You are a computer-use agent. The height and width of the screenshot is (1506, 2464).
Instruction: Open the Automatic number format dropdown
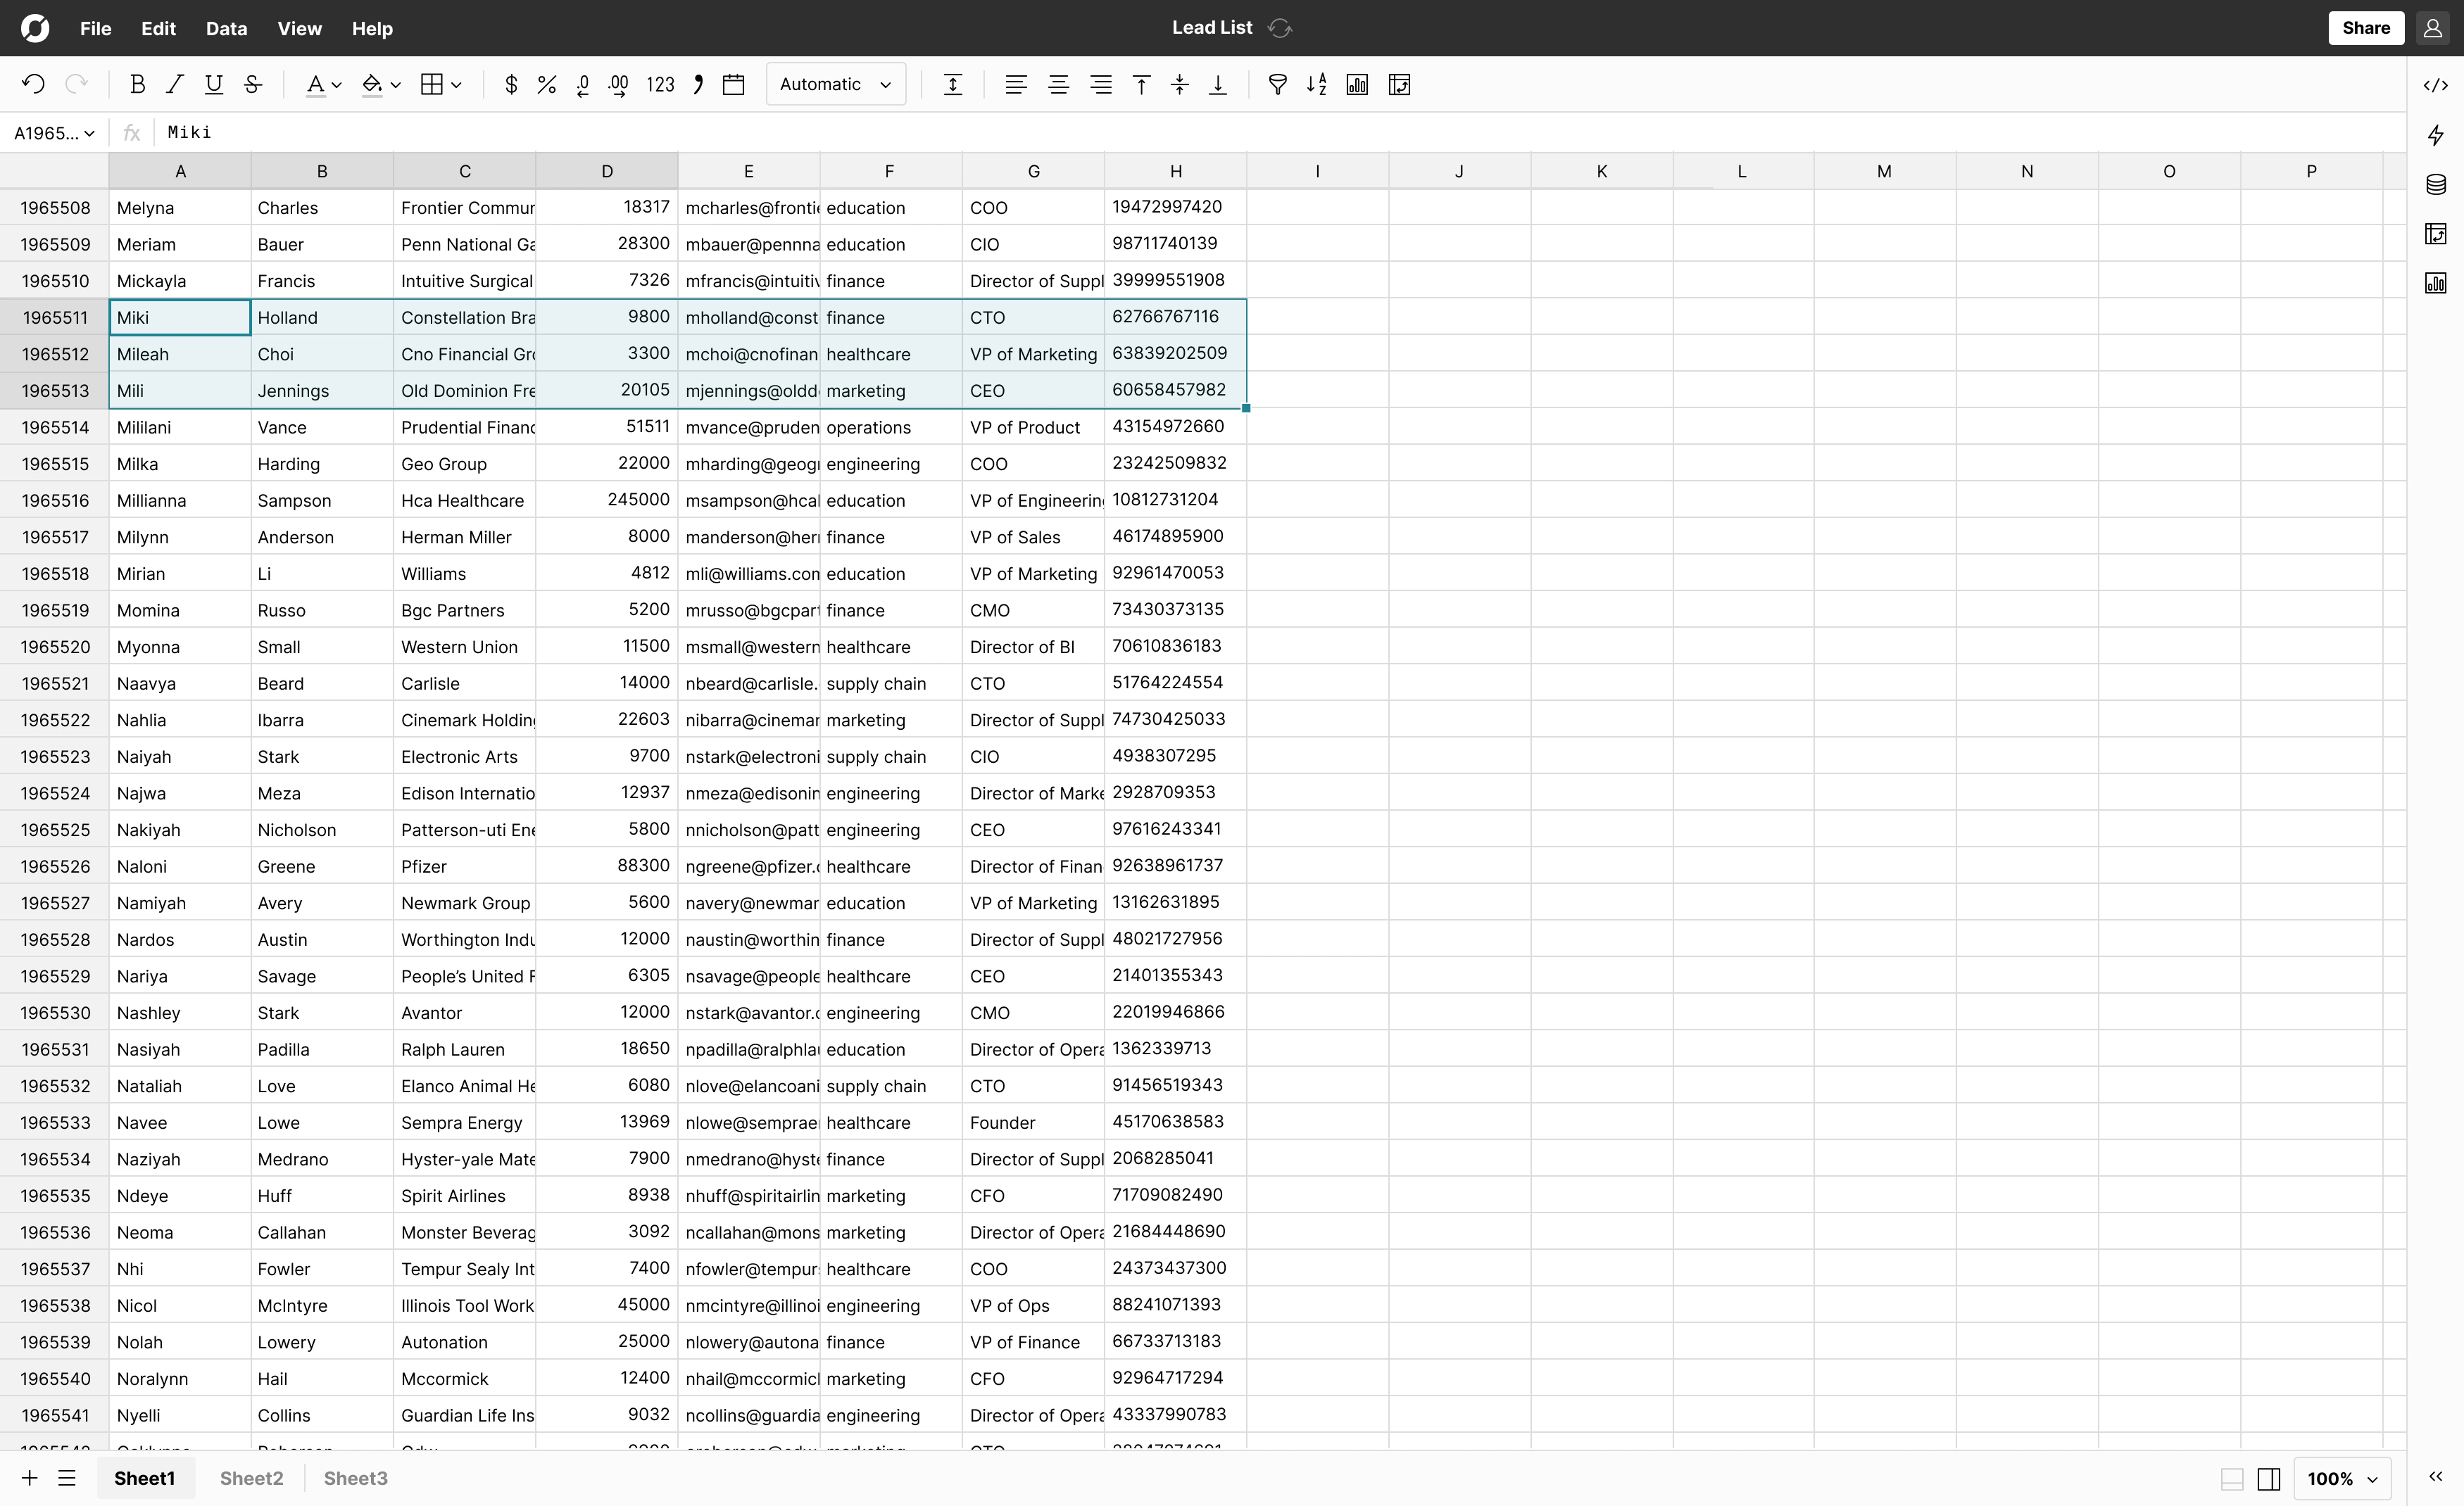point(835,84)
